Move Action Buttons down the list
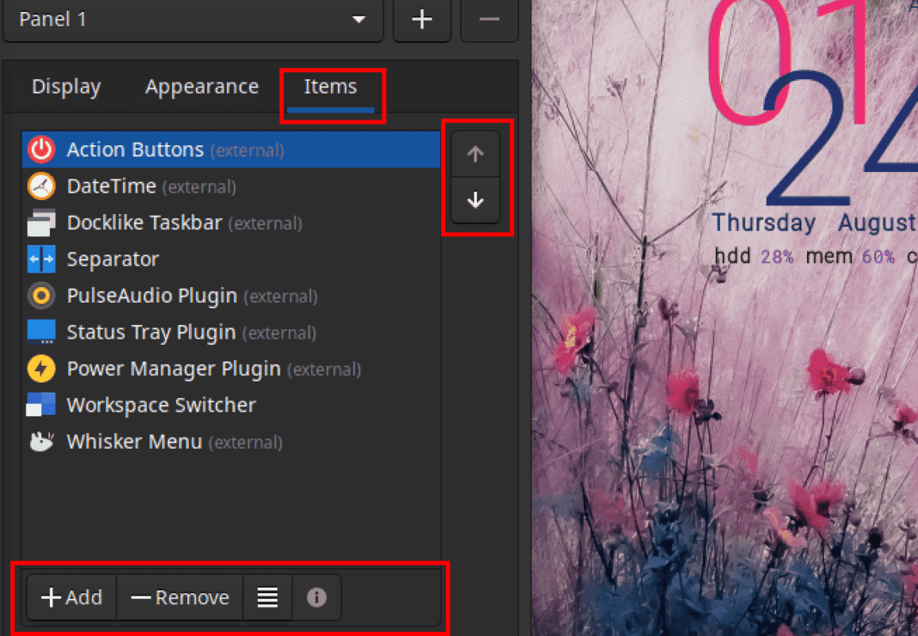Viewport: 918px width, 636px height. coord(474,201)
